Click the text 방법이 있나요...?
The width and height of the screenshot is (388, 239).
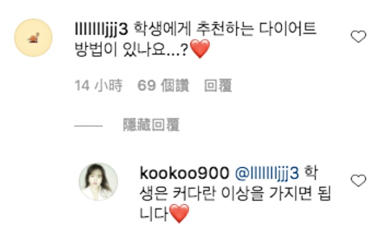[131, 50]
